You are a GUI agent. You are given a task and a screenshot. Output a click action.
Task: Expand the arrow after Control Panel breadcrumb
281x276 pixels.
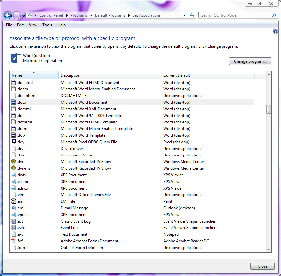67,15
